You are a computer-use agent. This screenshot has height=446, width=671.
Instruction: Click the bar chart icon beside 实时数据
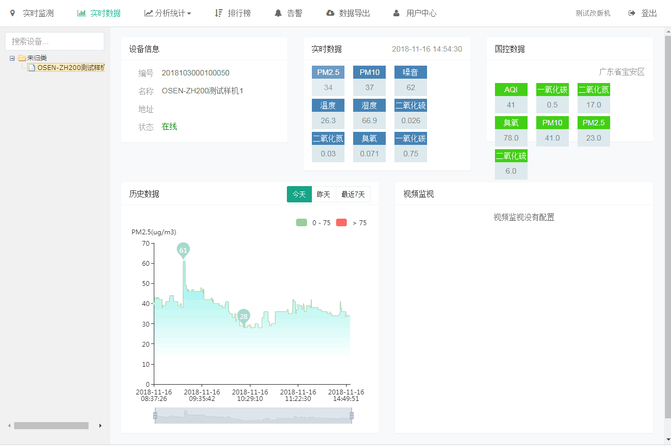(x=81, y=13)
